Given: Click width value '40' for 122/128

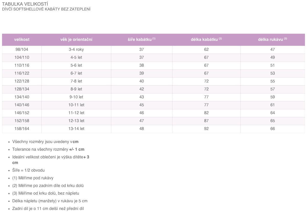Looking at the screenshot, I should tap(141, 81).
